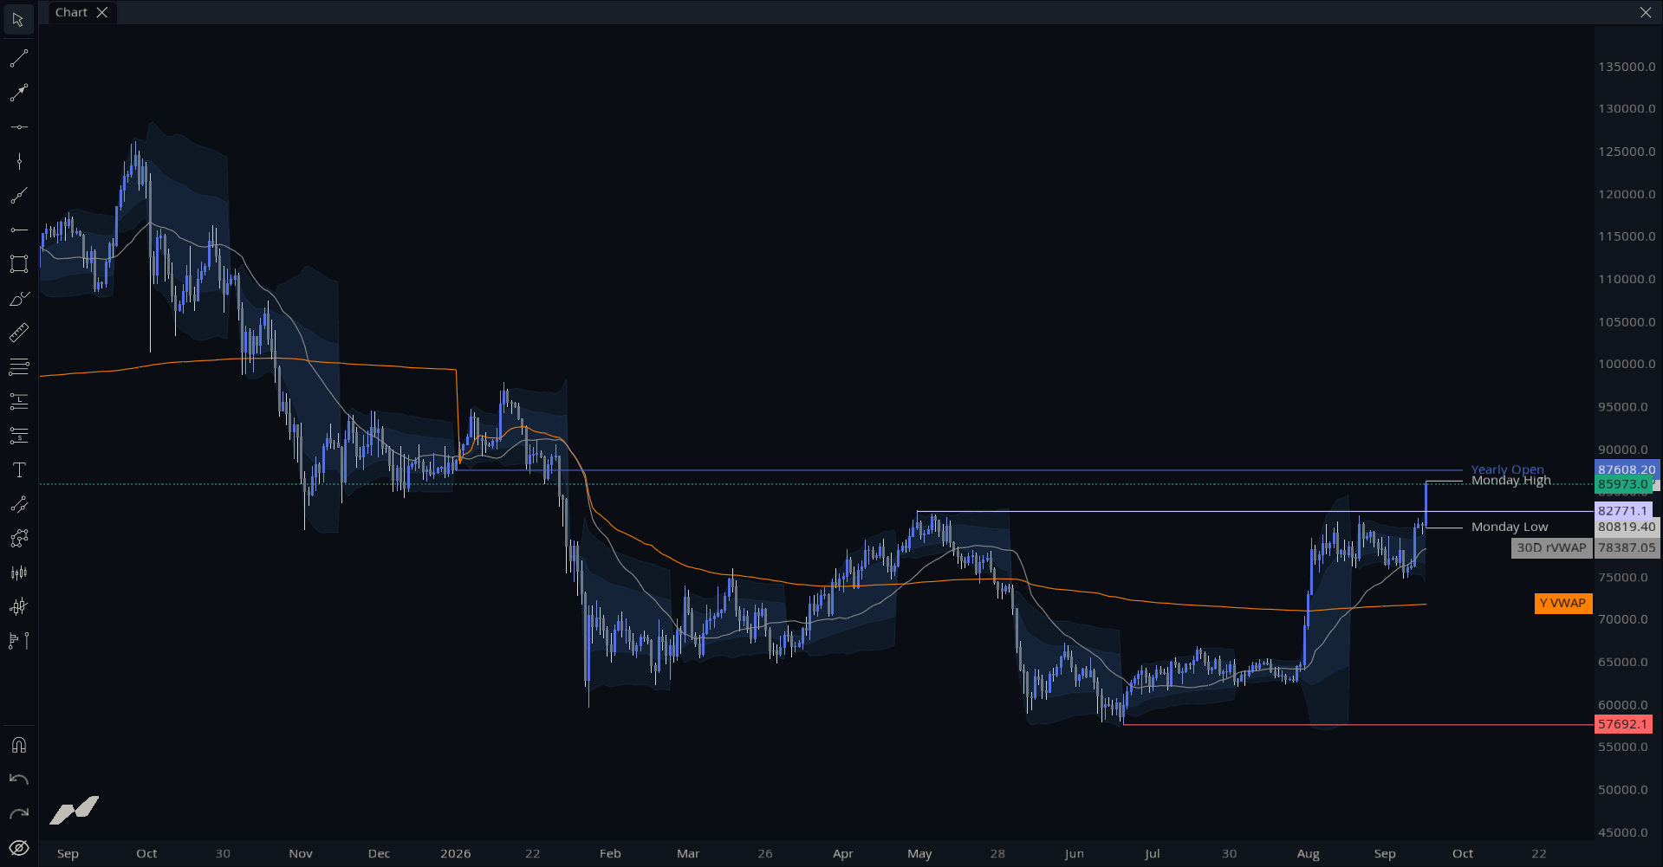1663x867 pixels.
Task: Select the arrow line drawing tool
Action: pos(18,93)
